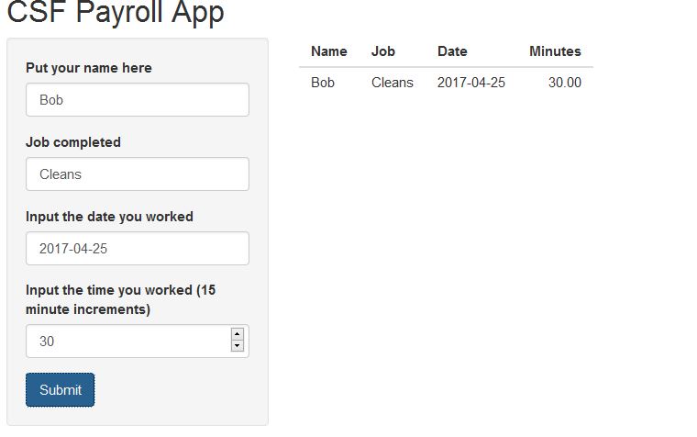Select the Cleans cell in the table
The height and width of the screenshot is (437, 697).
point(393,83)
